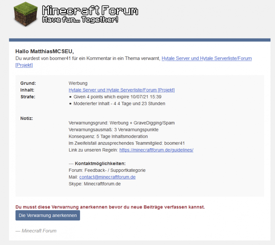Click the Minecraft grass block logo
This screenshot has height=245, width=275.
pyautogui.click(x=26, y=14)
